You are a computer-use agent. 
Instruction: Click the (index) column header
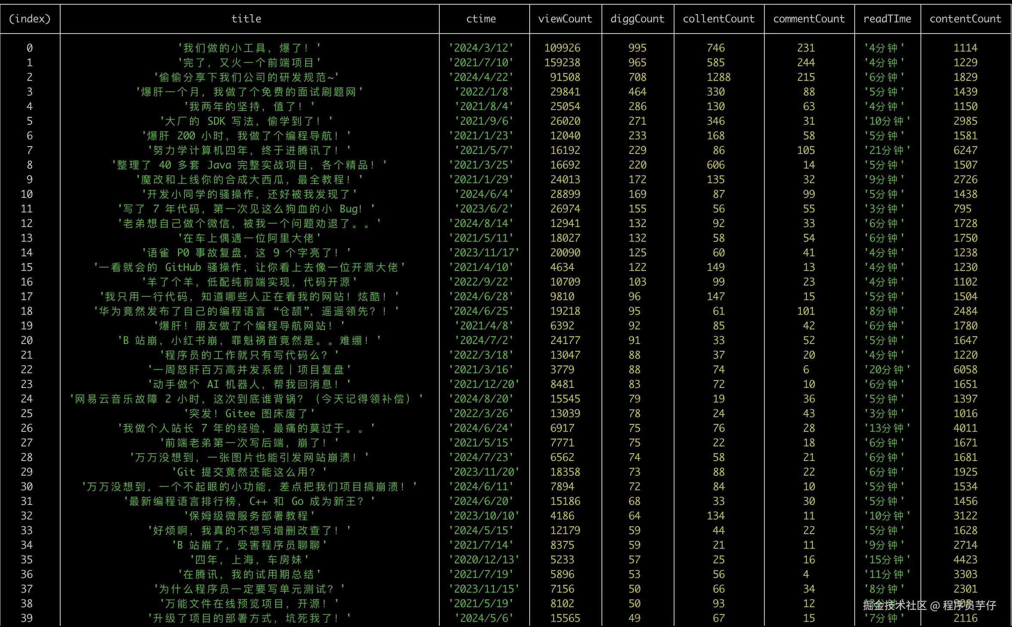30,19
